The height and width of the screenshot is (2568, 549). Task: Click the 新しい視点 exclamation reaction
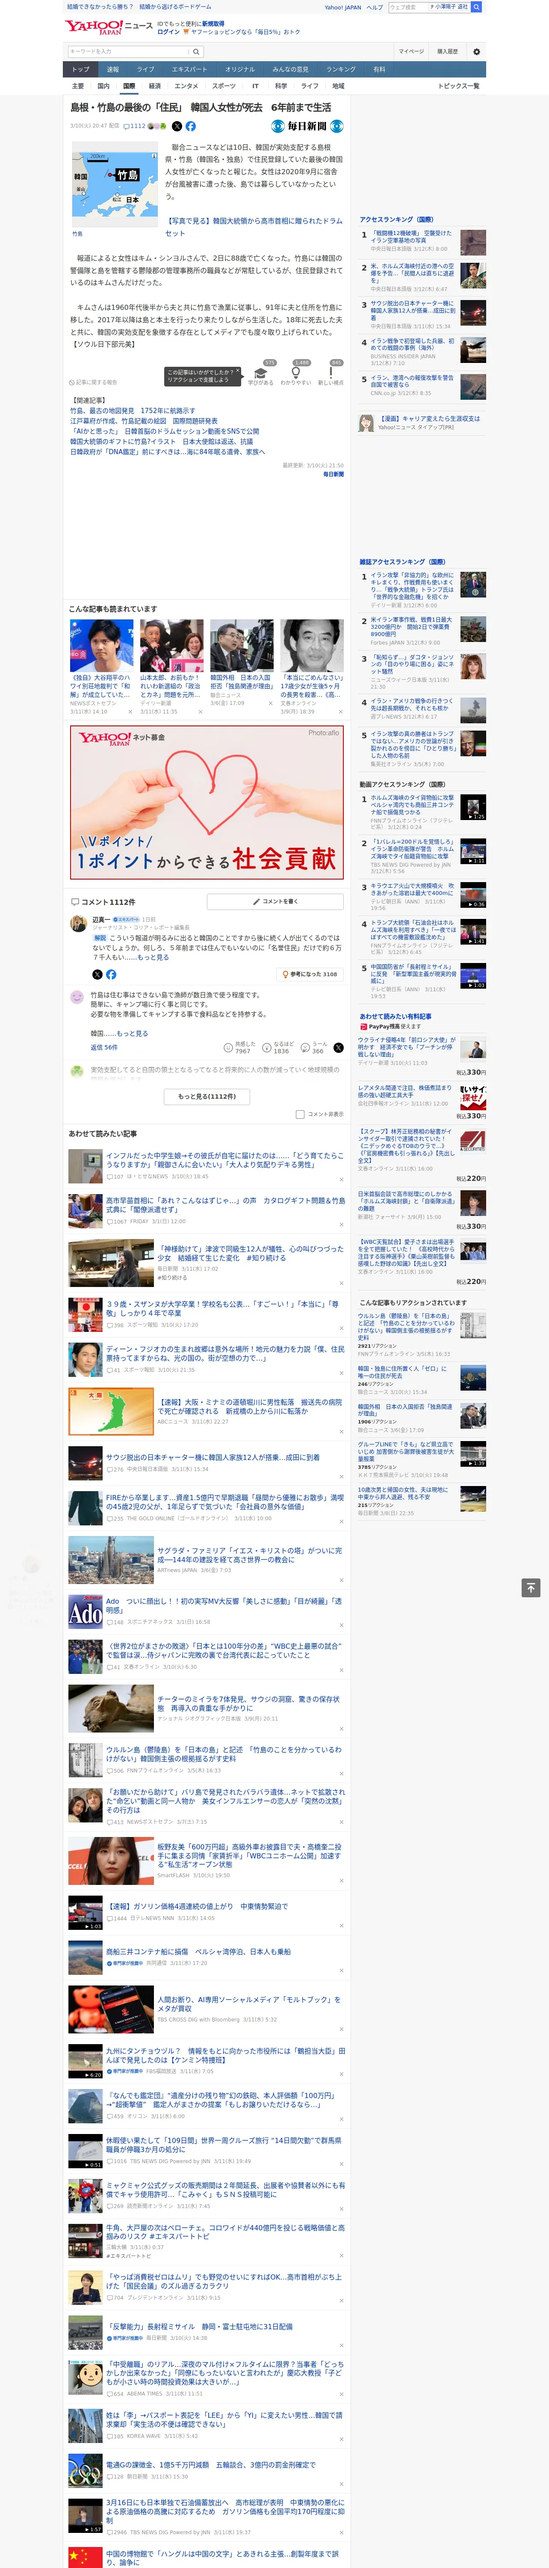pos(331,375)
